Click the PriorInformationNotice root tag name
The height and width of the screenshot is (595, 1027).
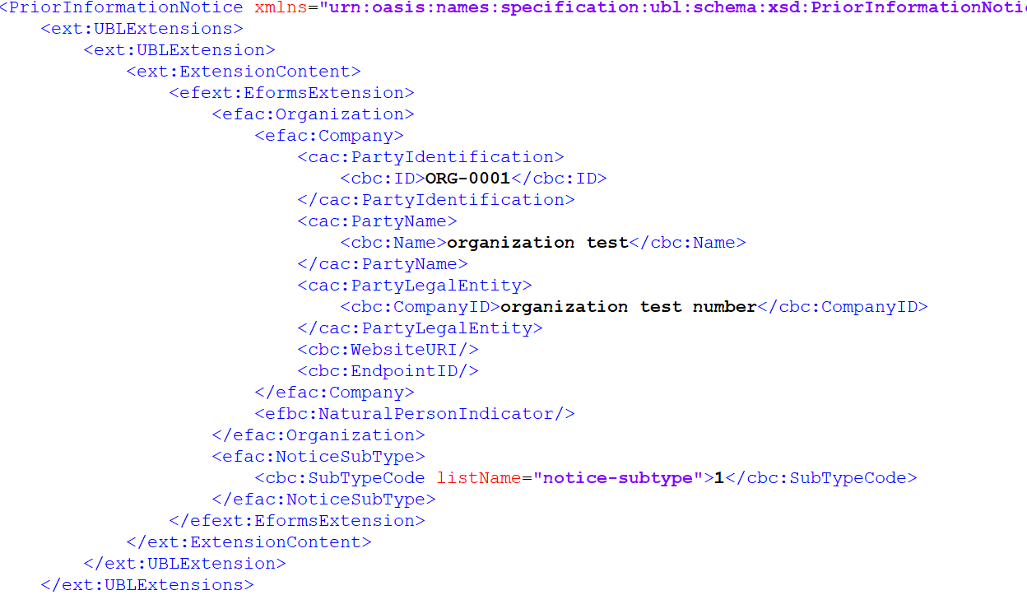point(126,7)
